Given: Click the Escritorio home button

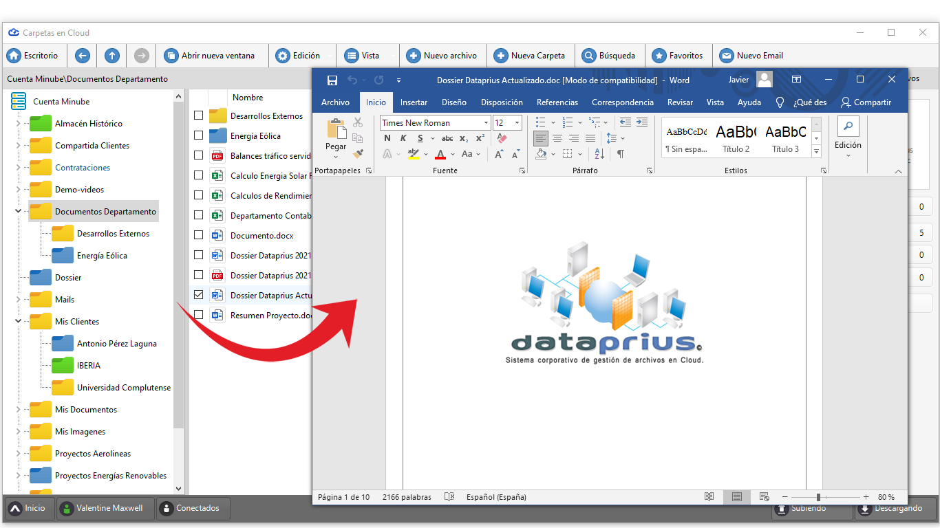Looking at the screenshot, I should click(x=34, y=56).
